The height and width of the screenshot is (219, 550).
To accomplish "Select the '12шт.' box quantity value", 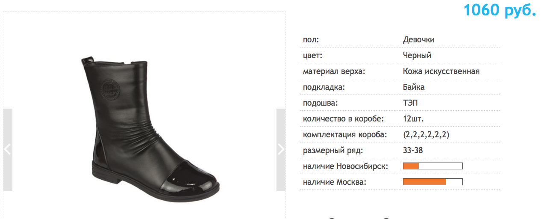I will [413, 118].
